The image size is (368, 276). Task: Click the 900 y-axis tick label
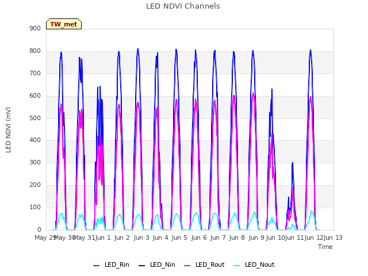point(35,28)
